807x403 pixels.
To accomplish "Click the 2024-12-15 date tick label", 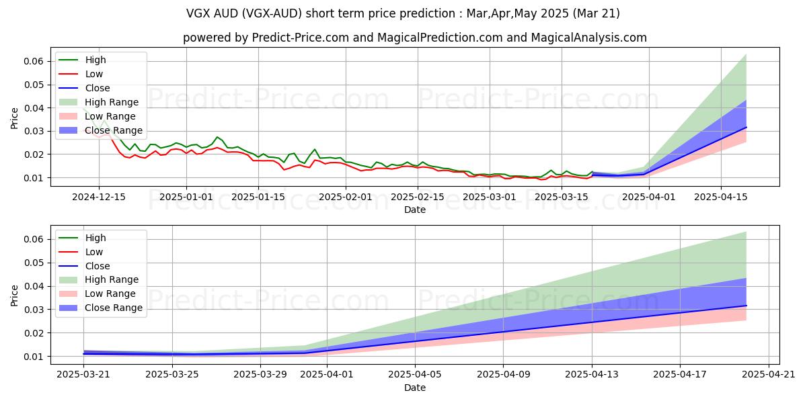I will click(99, 197).
